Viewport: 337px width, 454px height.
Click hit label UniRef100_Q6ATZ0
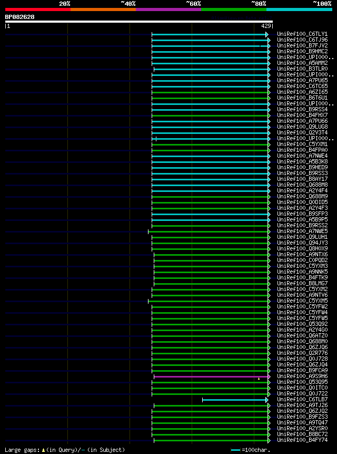point(302,335)
